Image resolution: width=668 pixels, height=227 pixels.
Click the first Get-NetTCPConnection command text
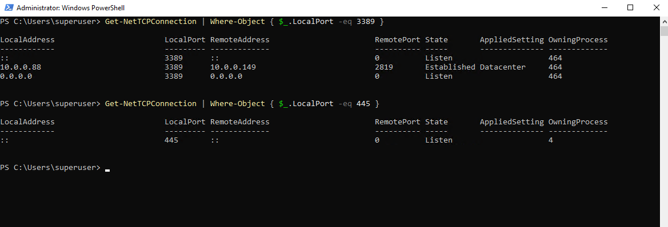pos(151,21)
